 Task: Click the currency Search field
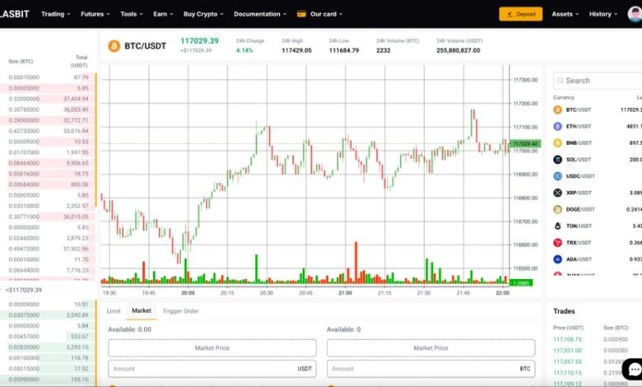pos(598,81)
